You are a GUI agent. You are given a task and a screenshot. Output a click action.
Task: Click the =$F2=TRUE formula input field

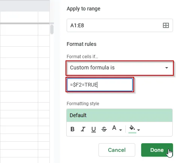pyautogui.click(x=100, y=85)
